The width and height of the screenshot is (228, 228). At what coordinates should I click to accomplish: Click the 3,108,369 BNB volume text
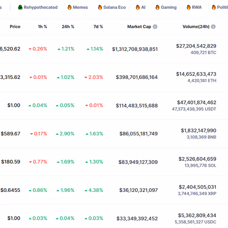(202, 137)
